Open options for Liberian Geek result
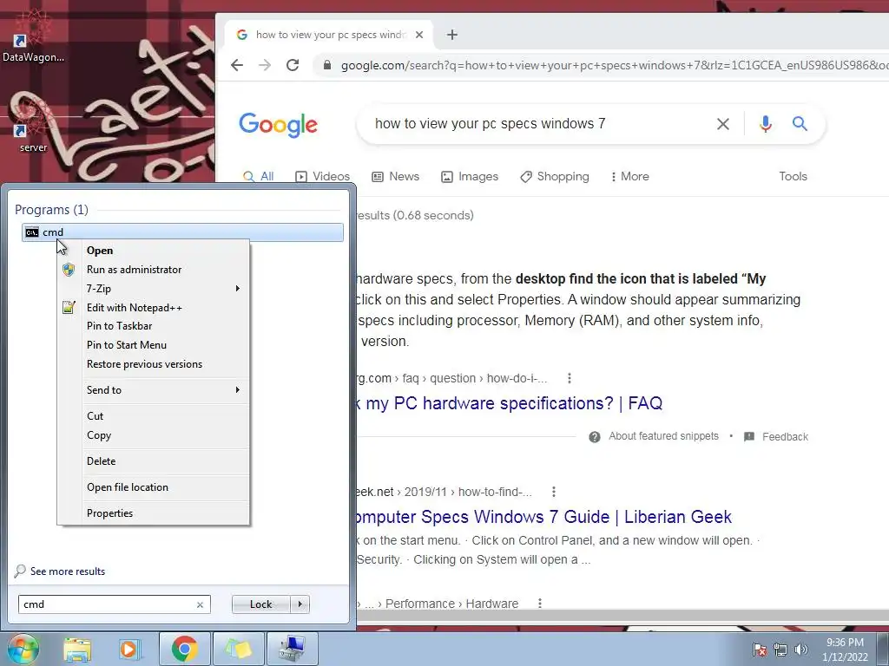 tap(553, 492)
